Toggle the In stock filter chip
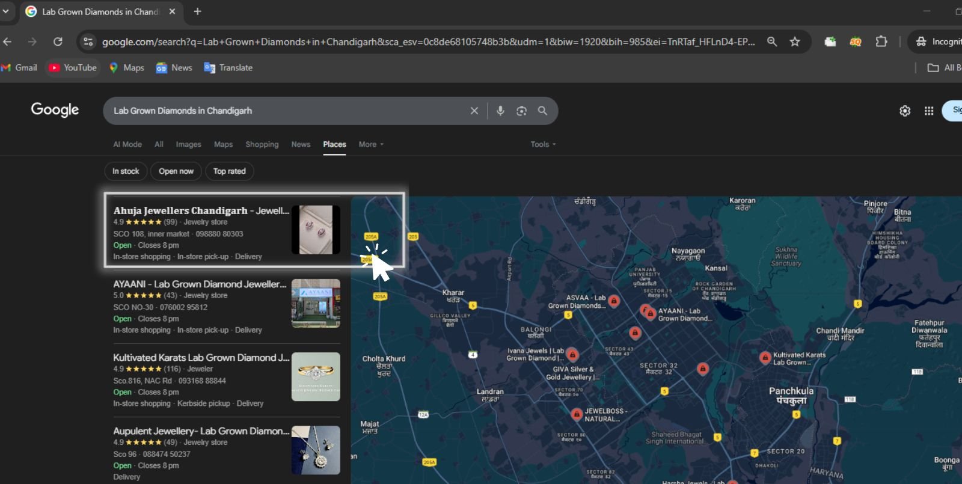 (126, 171)
